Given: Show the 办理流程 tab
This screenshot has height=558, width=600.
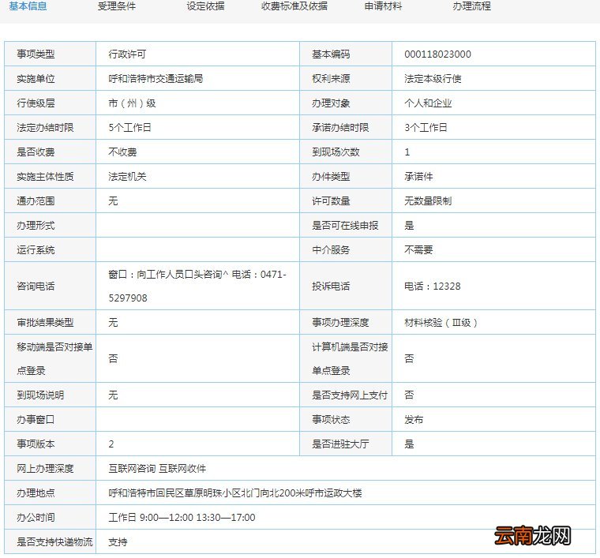Looking at the screenshot, I should tap(472, 6).
